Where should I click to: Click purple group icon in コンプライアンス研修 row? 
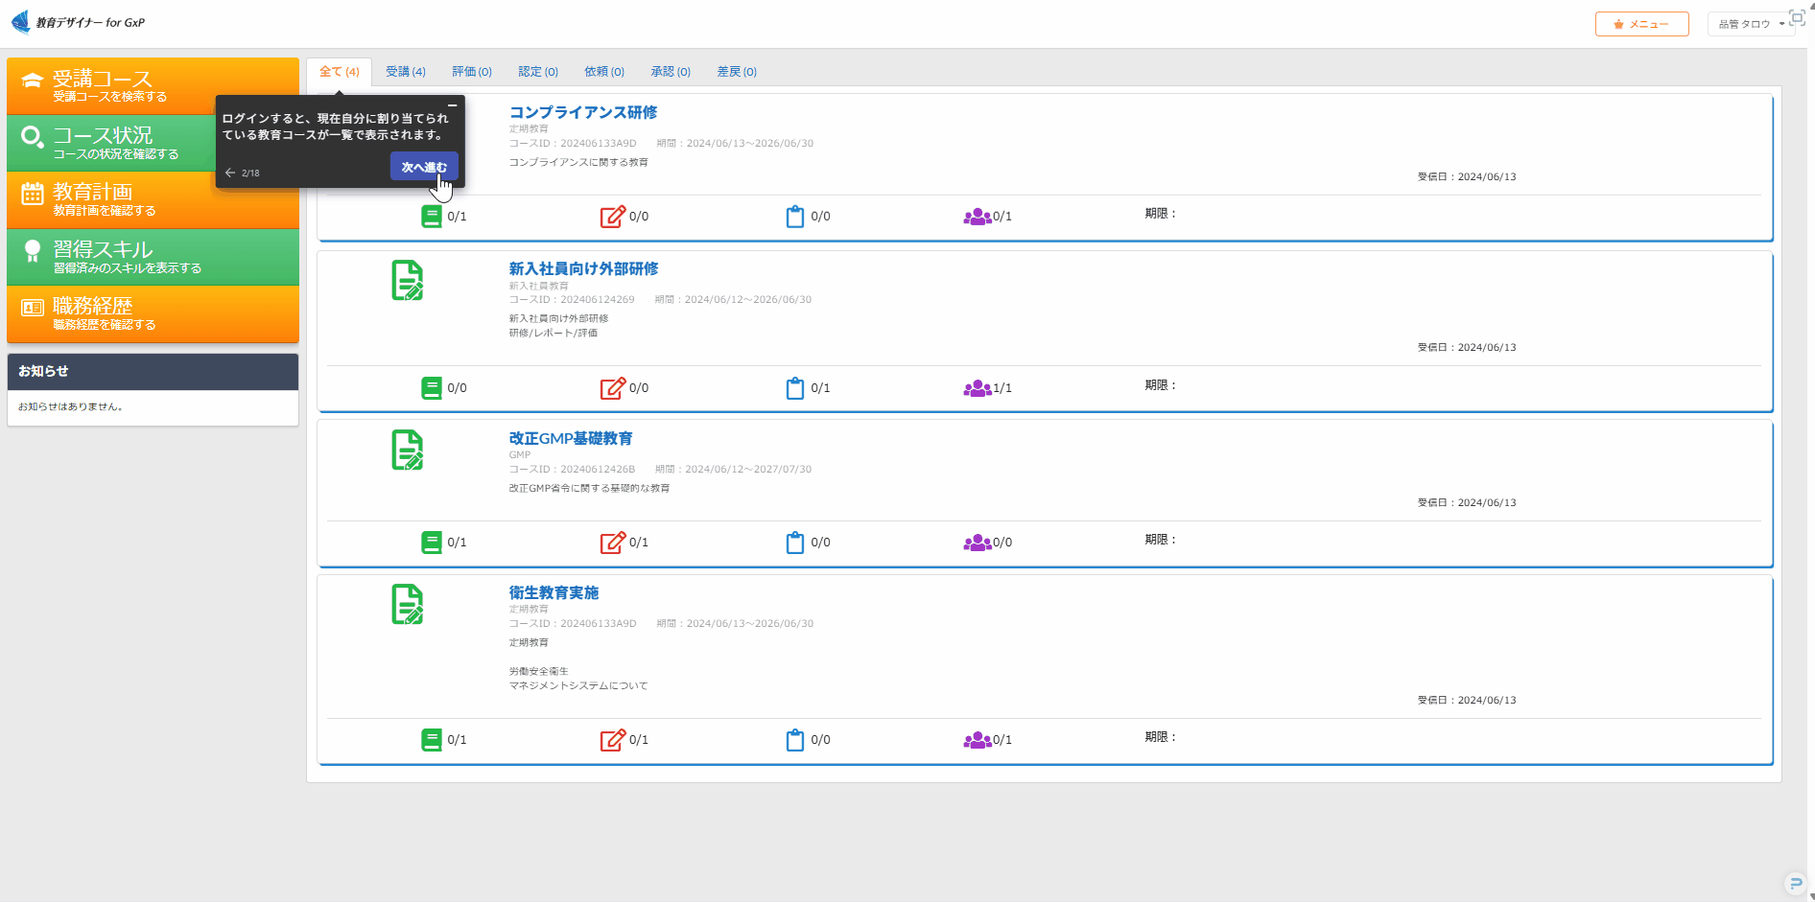978,217
